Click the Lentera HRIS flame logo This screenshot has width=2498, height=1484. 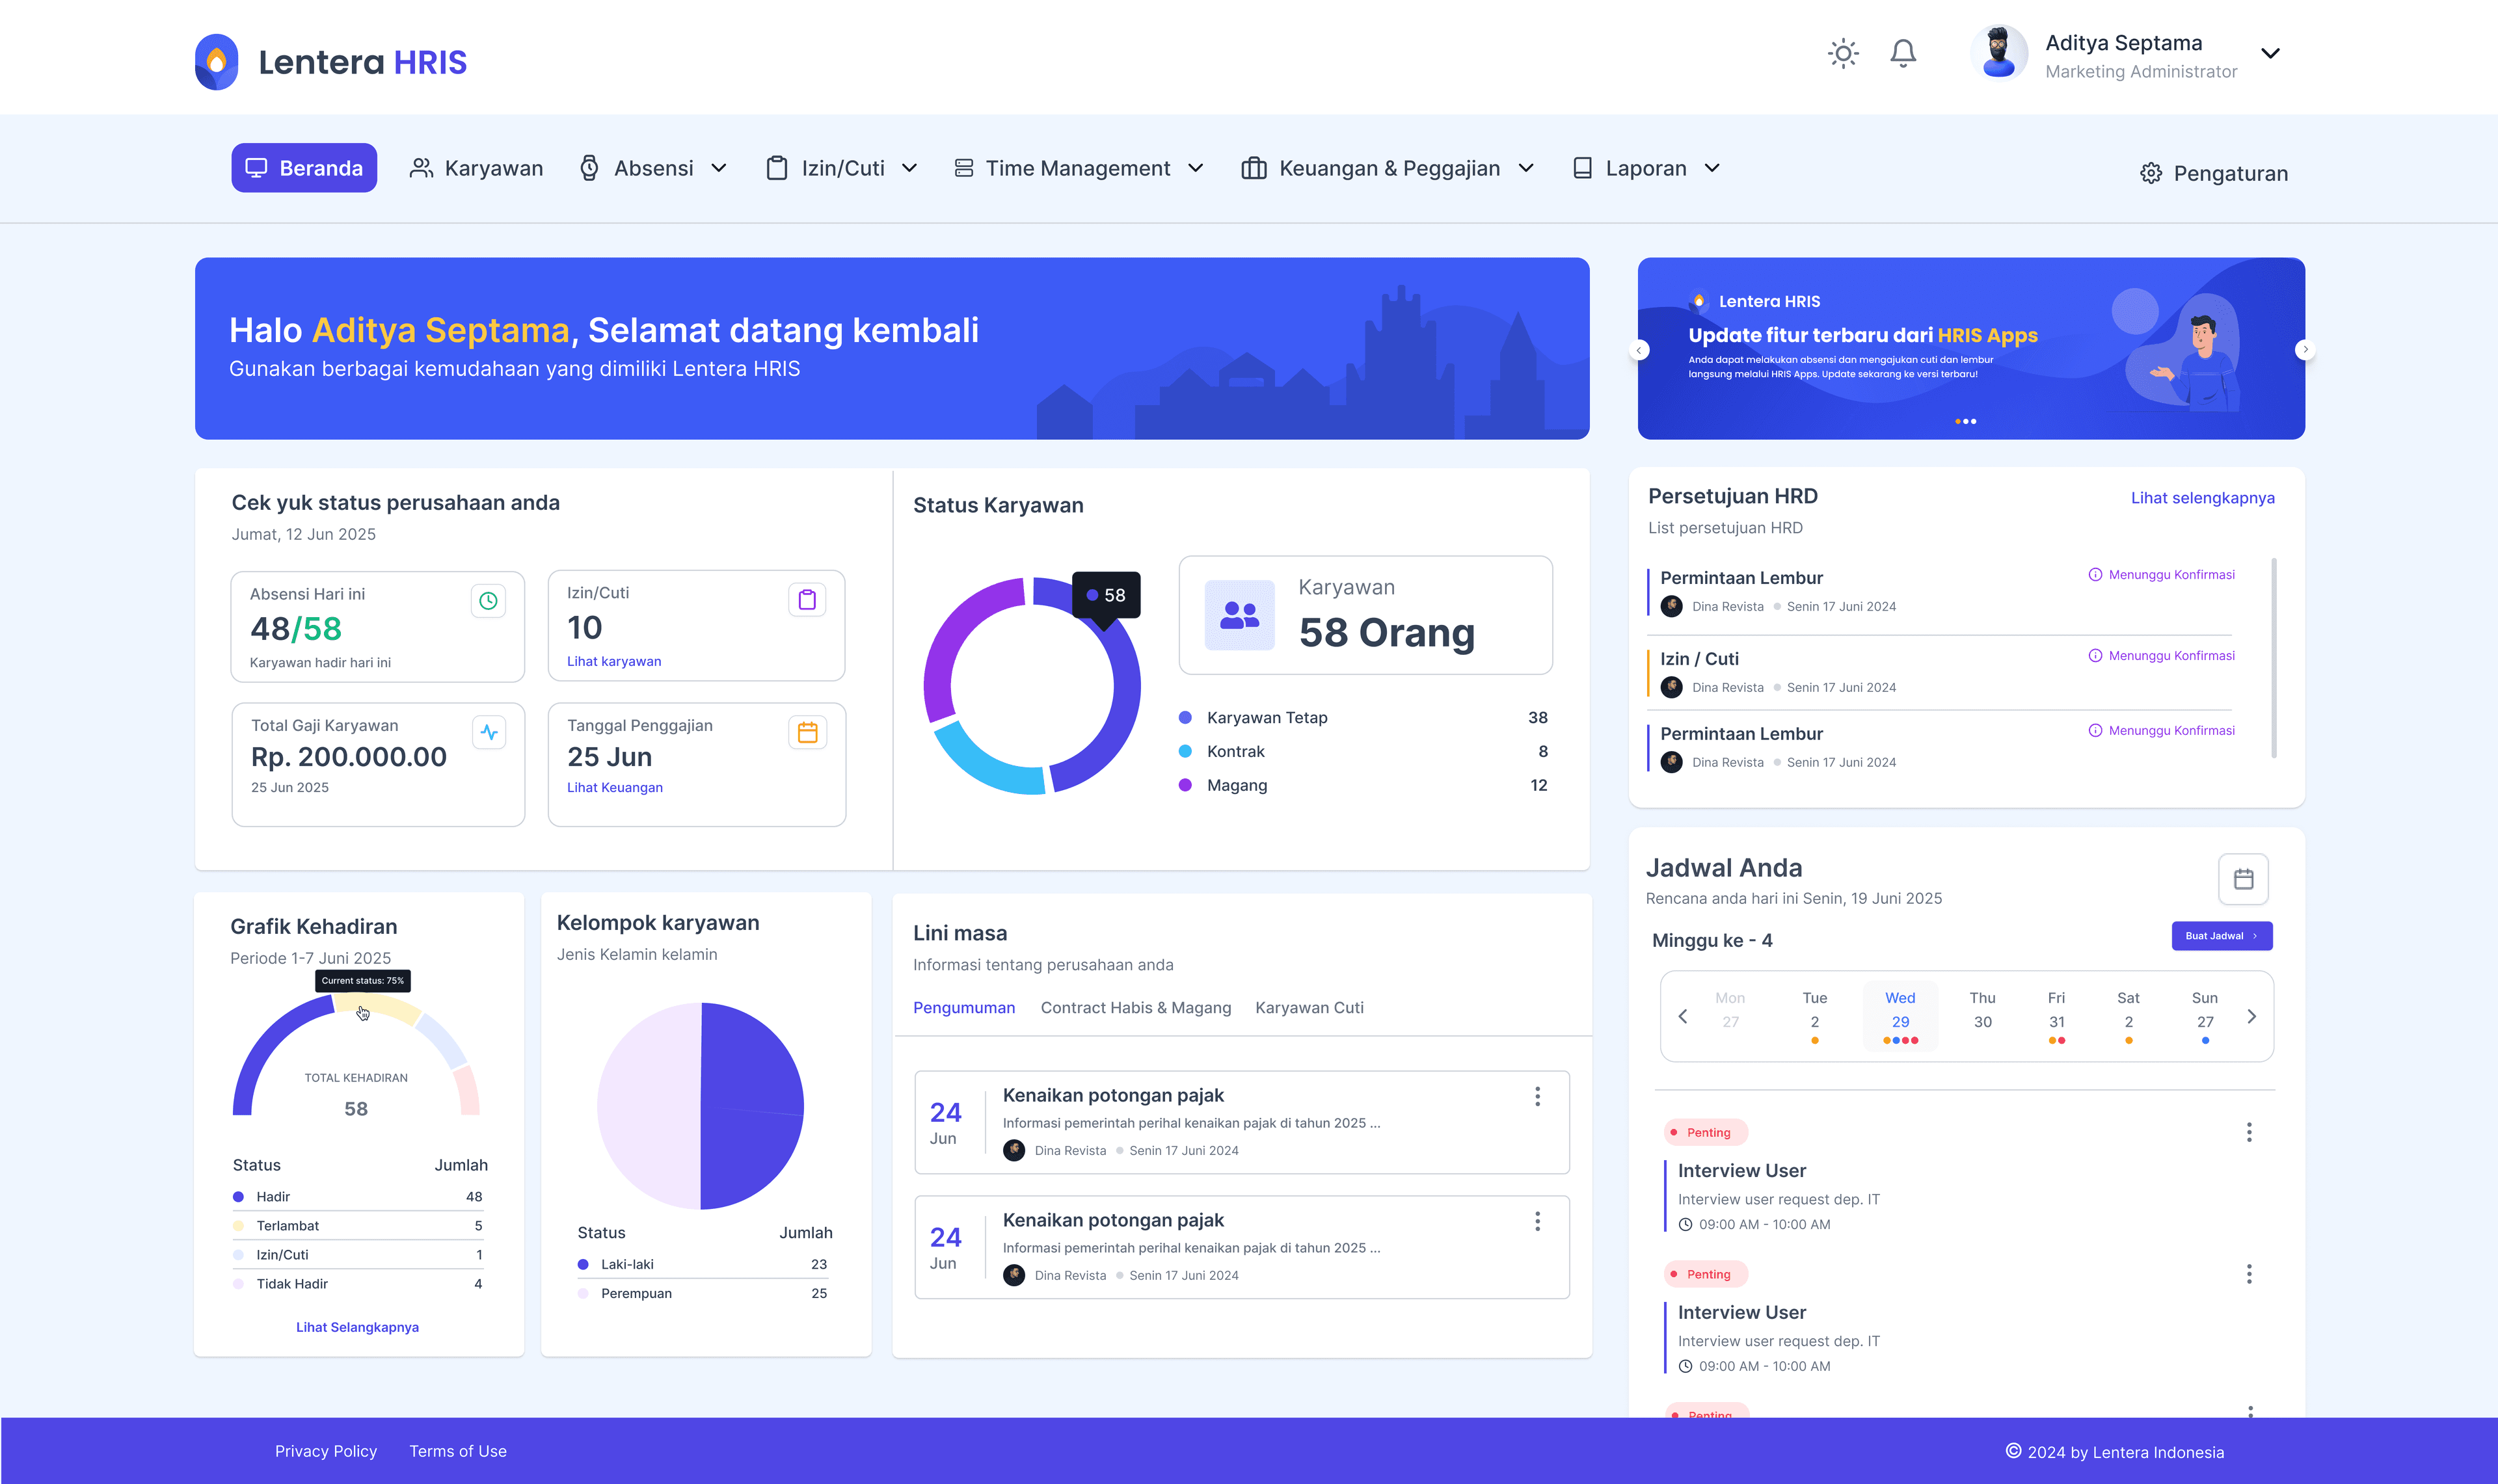tap(216, 62)
